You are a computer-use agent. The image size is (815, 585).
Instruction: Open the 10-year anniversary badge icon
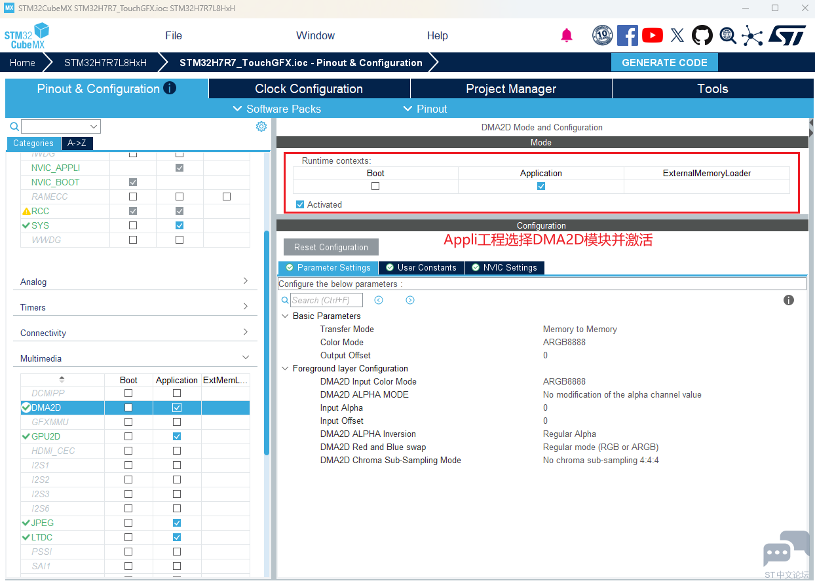602,35
